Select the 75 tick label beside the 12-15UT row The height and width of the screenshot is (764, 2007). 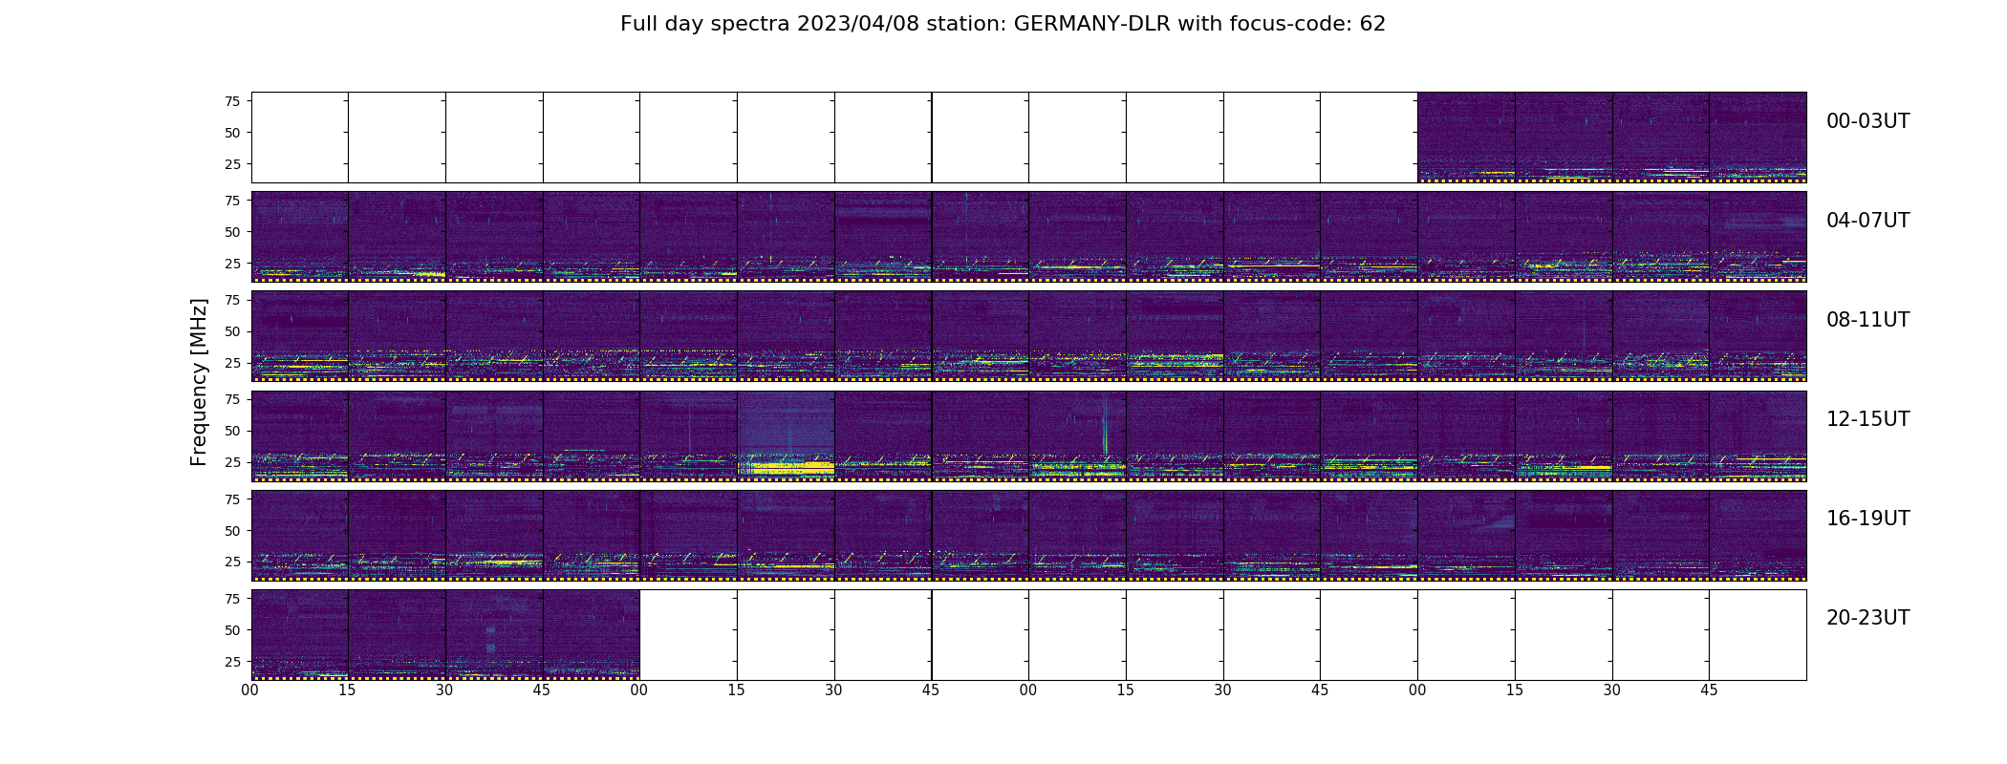pos(232,399)
